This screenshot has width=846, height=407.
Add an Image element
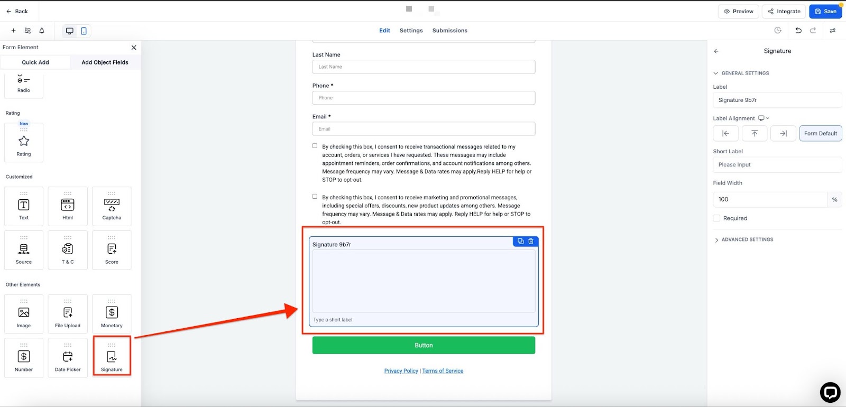pyautogui.click(x=24, y=314)
